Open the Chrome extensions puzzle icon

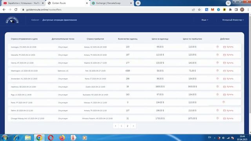coord(230,9)
